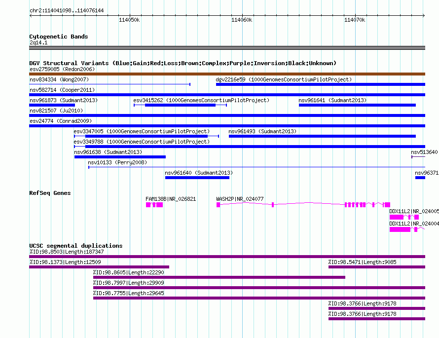Image resolution: width=439 pixels, height=338 pixels.
Task: Click the magenta FAM138B gene exon glyph
Action: pos(154,205)
